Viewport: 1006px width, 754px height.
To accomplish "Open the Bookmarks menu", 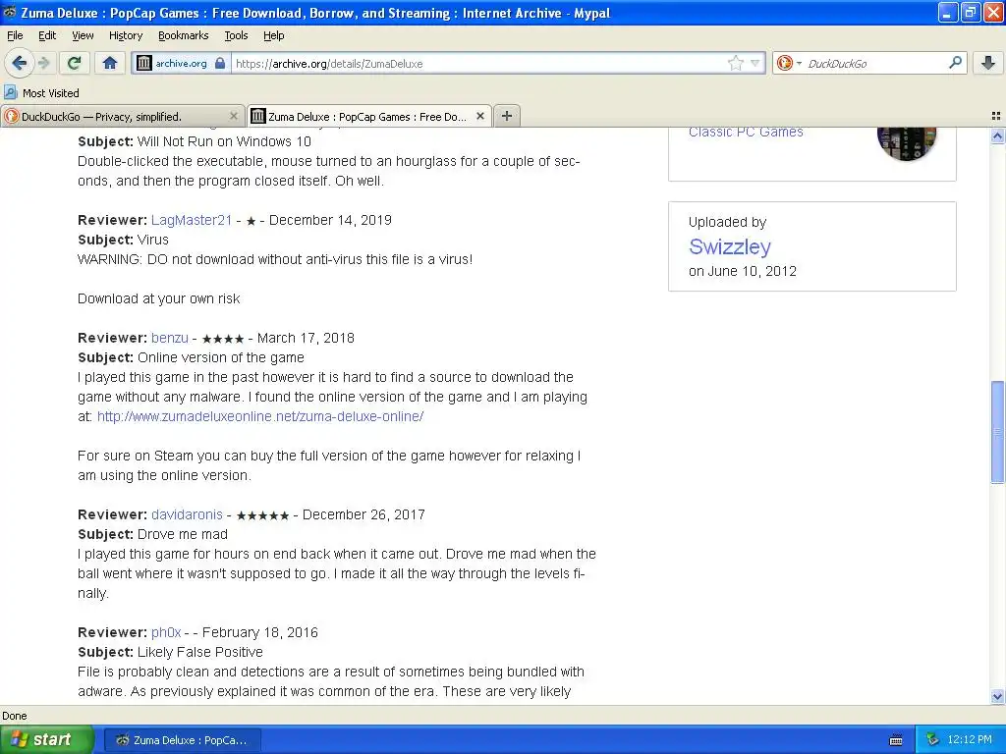I will 184,35.
